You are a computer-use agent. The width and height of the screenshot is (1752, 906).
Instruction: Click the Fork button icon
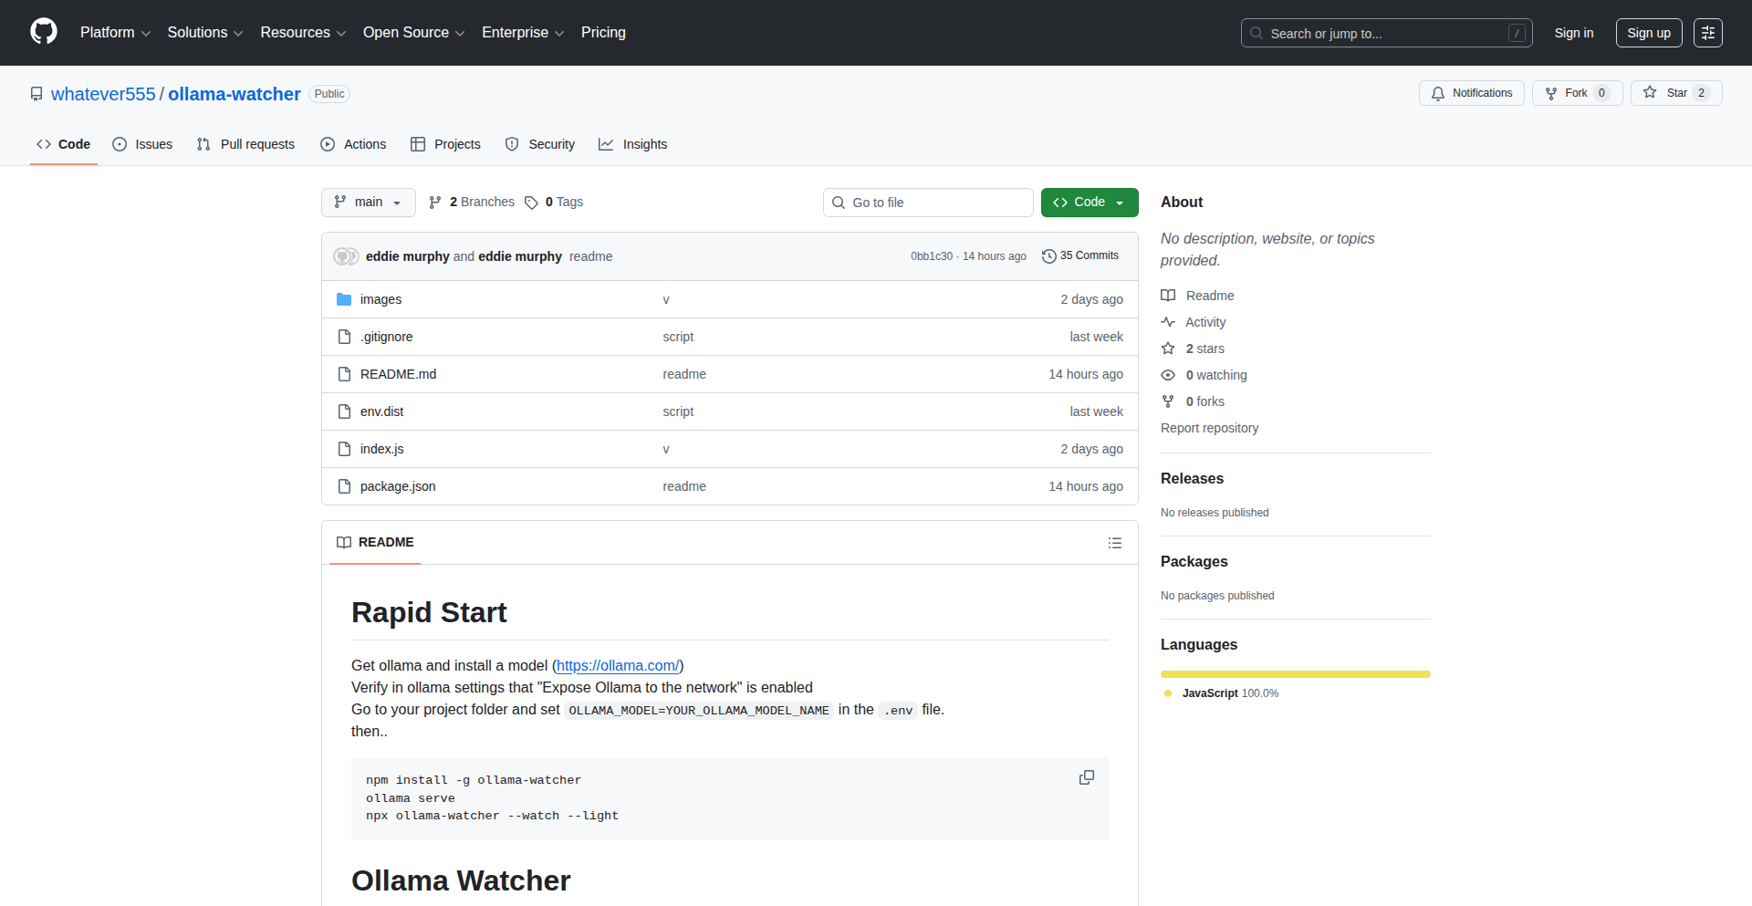point(1551,93)
